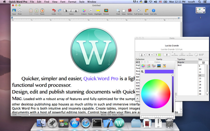Open Spotlight search in menu bar
This screenshot has width=210, height=131.
[199, 2]
